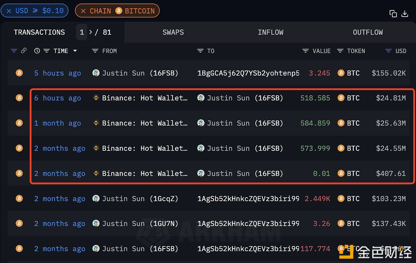Click the USD amount $24.55M
This screenshot has height=263, width=416.
coord(391,148)
